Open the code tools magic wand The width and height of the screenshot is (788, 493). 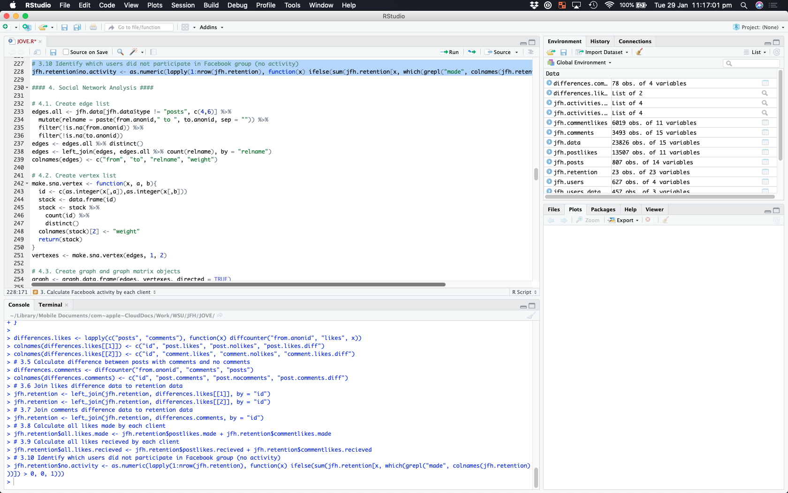(x=134, y=52)
